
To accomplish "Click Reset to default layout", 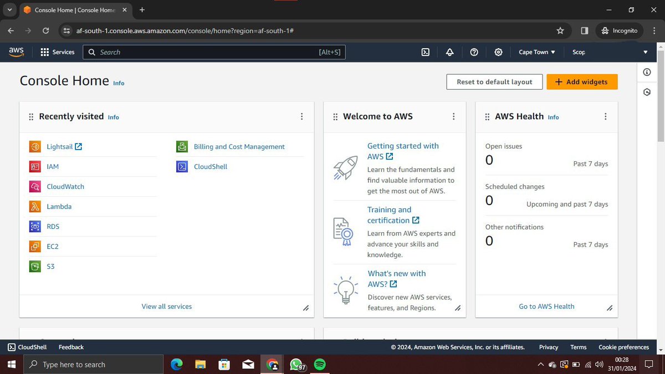I will tap(494, 82).
